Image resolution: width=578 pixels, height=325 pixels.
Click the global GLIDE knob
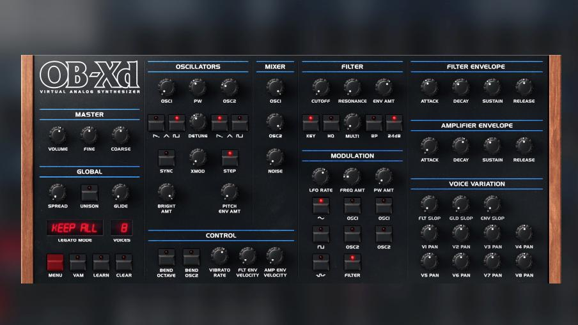[121, 192]
